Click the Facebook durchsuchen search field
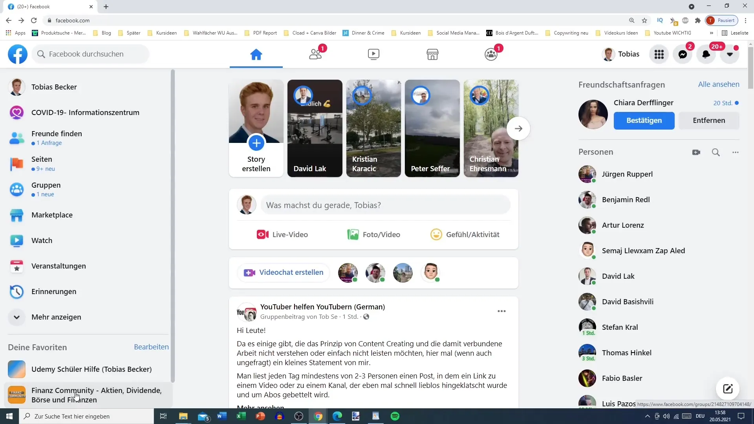Image resolution: width=754 pixels, height=424 pixels. click(x=91, y=54)
